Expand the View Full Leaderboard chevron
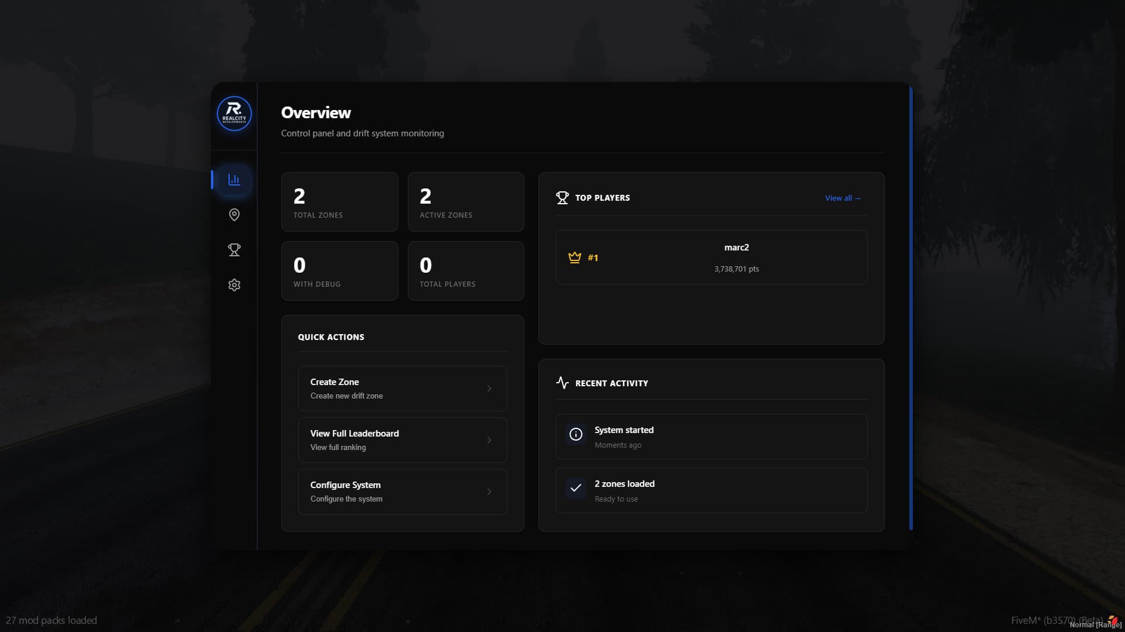This screenshot has height=632, width=1125. (490, 440)
